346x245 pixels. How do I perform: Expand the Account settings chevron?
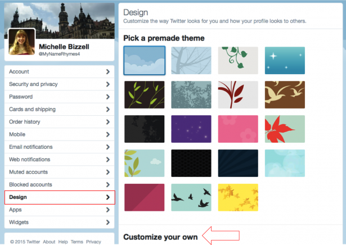tap(107, 72)
